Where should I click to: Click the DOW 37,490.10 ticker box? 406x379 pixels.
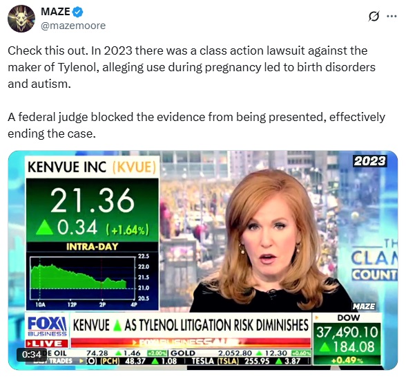(x=347, y=339)
